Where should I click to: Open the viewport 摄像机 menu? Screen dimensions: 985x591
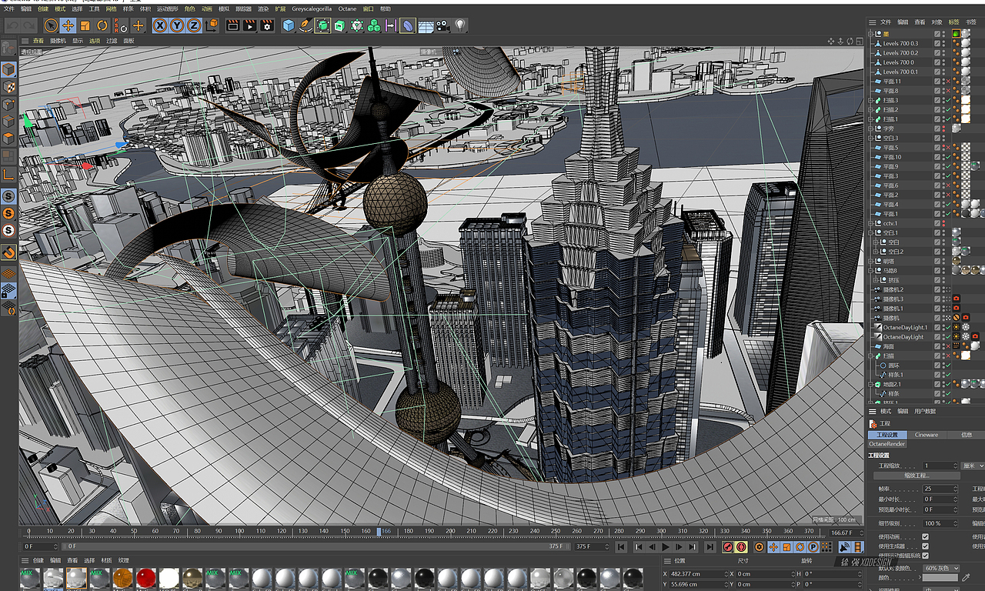(x=58, y=41)
